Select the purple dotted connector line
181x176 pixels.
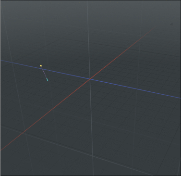pyautogui.click(x=44, y=73)
